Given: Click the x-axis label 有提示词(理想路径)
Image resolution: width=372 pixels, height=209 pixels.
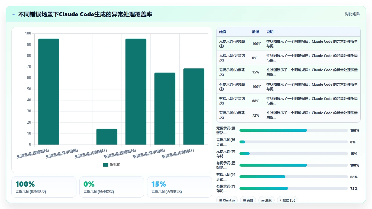Looking at the screenshot, I should pyautogui.click(x=120, y=153).
